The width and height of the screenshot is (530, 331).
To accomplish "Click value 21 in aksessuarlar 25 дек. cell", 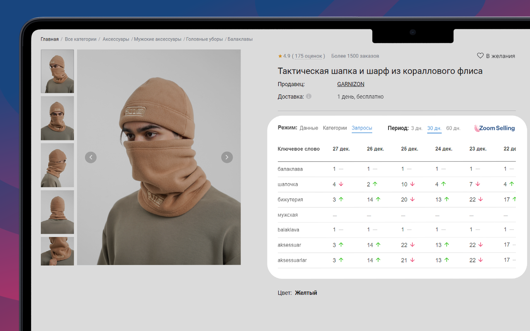I will tap(404, 260).
